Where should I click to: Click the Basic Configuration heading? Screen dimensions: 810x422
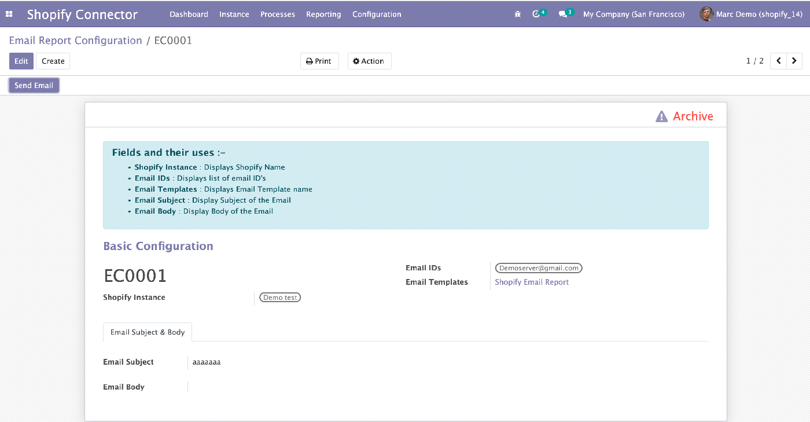click(x=158, y=246)
